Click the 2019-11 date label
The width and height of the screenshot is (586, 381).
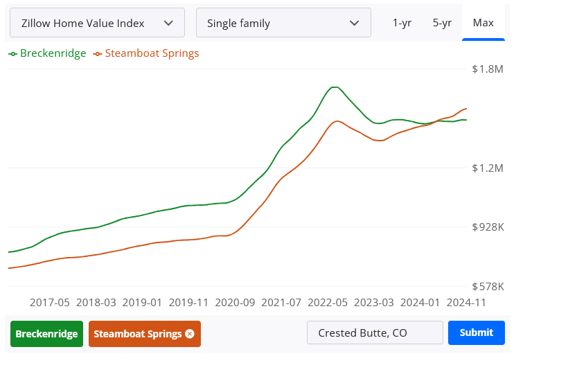coord(188,303)
